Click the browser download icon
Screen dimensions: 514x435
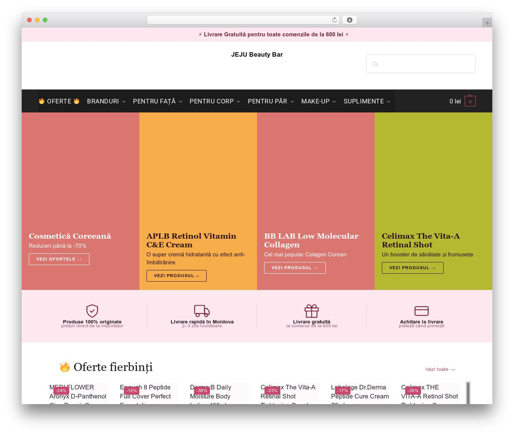(x=349, y=20)
